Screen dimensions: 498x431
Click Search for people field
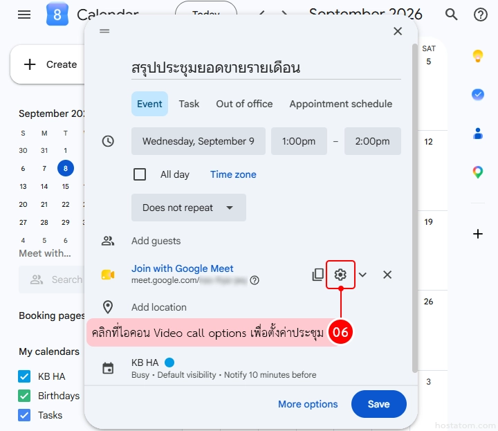click(51, 279)
